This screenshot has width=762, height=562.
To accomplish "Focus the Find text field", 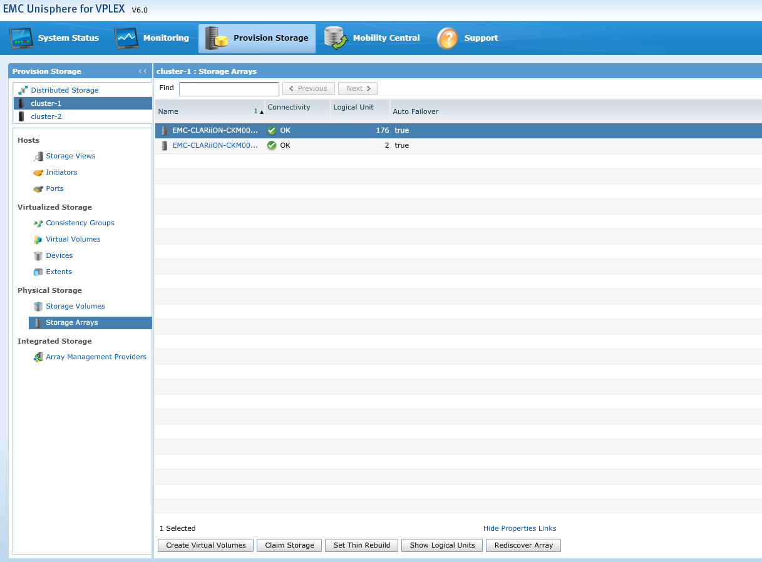I will (x=229, y=89).
